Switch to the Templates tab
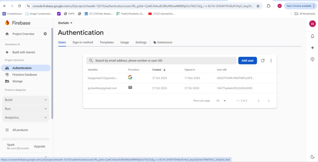 pos(107,42)
